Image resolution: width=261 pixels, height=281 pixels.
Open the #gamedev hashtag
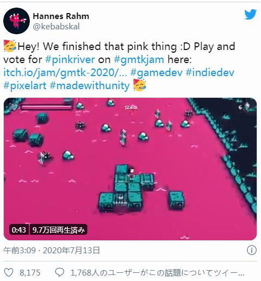pyautogui.click(x=156, y=72)
